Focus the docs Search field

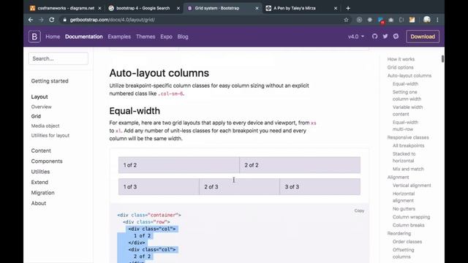[x=58, y=58]
